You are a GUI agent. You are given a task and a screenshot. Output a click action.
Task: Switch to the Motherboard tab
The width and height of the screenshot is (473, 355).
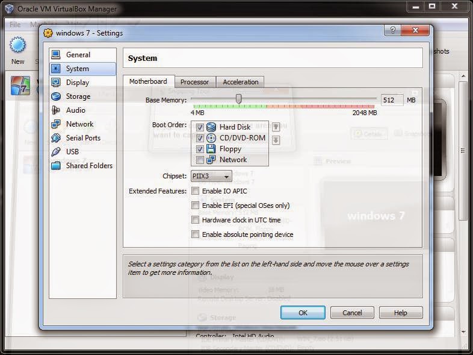click(x=149, y=81)
